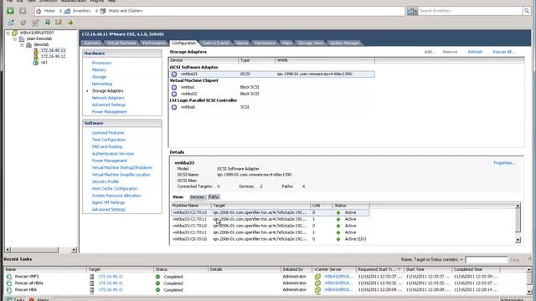Image resolution: width=536 pixels, height=301 pixels.
Task: Open Security Profile under Software
Action: pos(106,181)
